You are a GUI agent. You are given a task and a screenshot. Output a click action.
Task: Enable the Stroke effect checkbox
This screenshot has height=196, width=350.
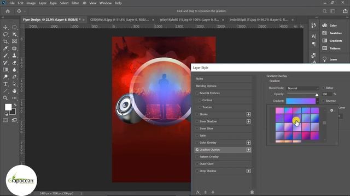pos(197,114)
